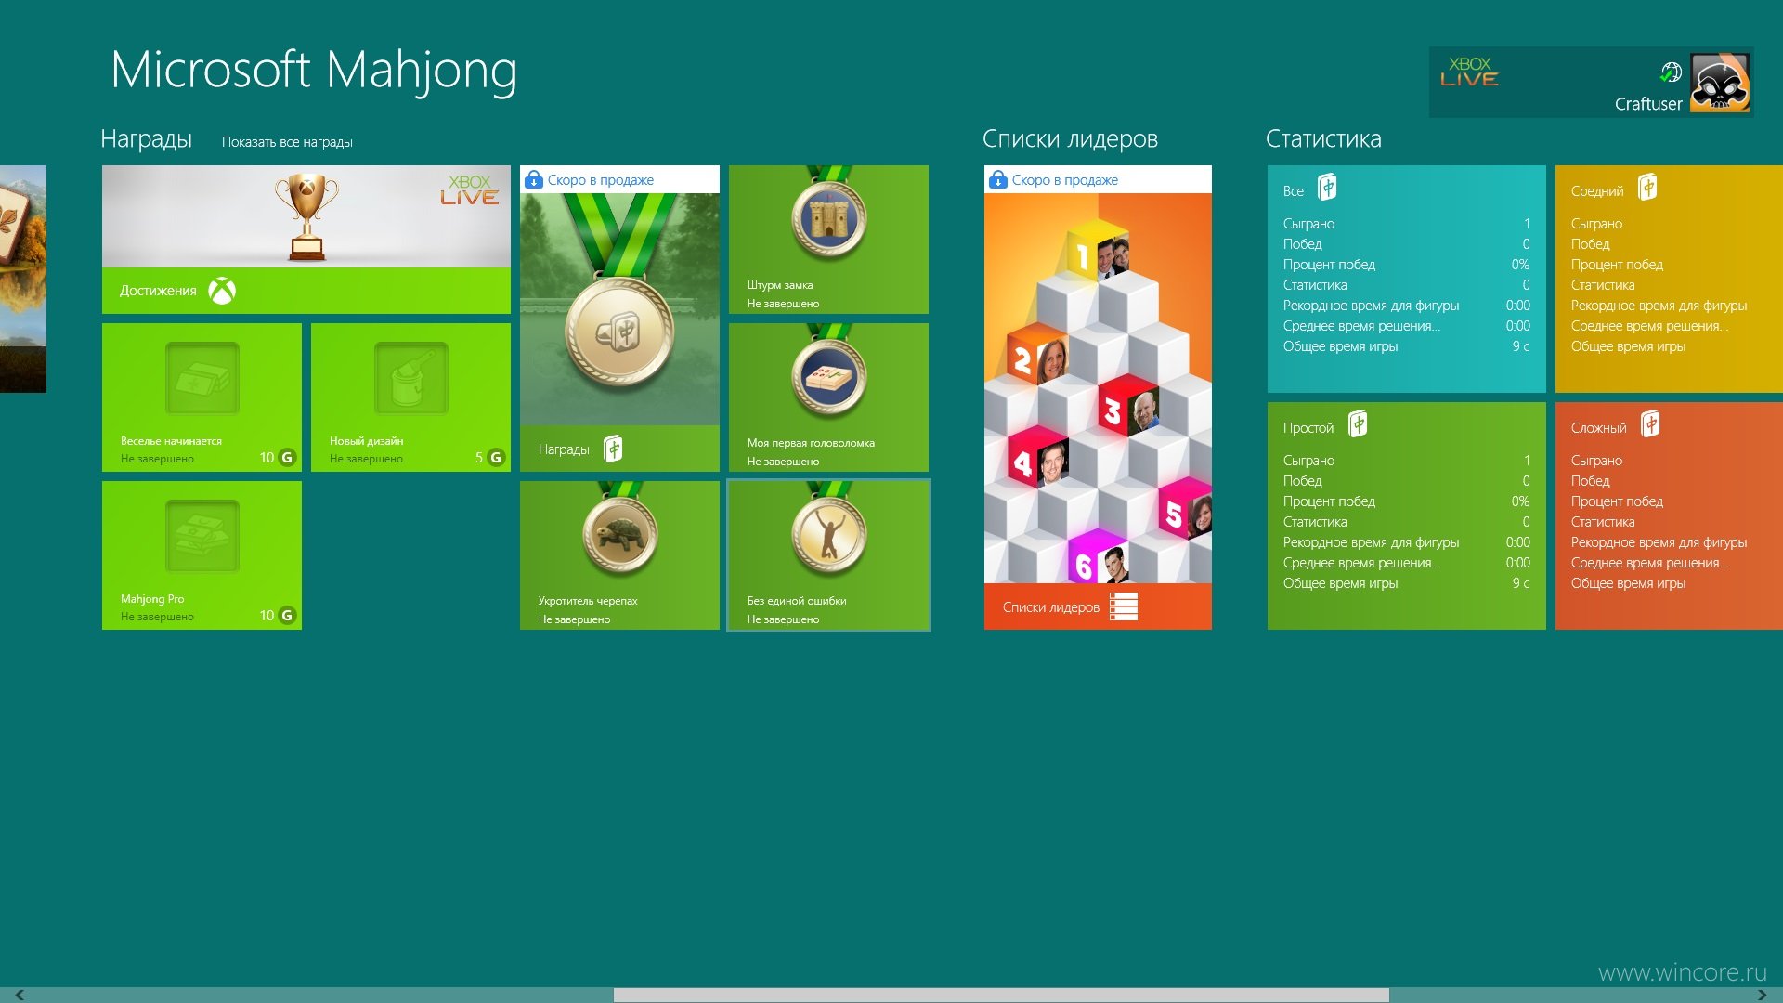Viewport: 1783px width, 1003px height.
Task: Open the partially visible game tile at left
Action: 22,279
